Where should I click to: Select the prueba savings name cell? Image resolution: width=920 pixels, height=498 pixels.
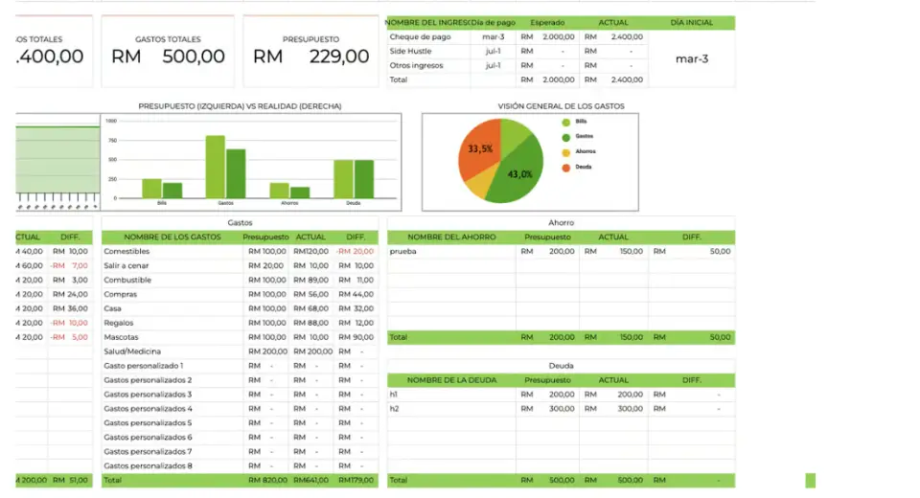[x=450, y=251]
